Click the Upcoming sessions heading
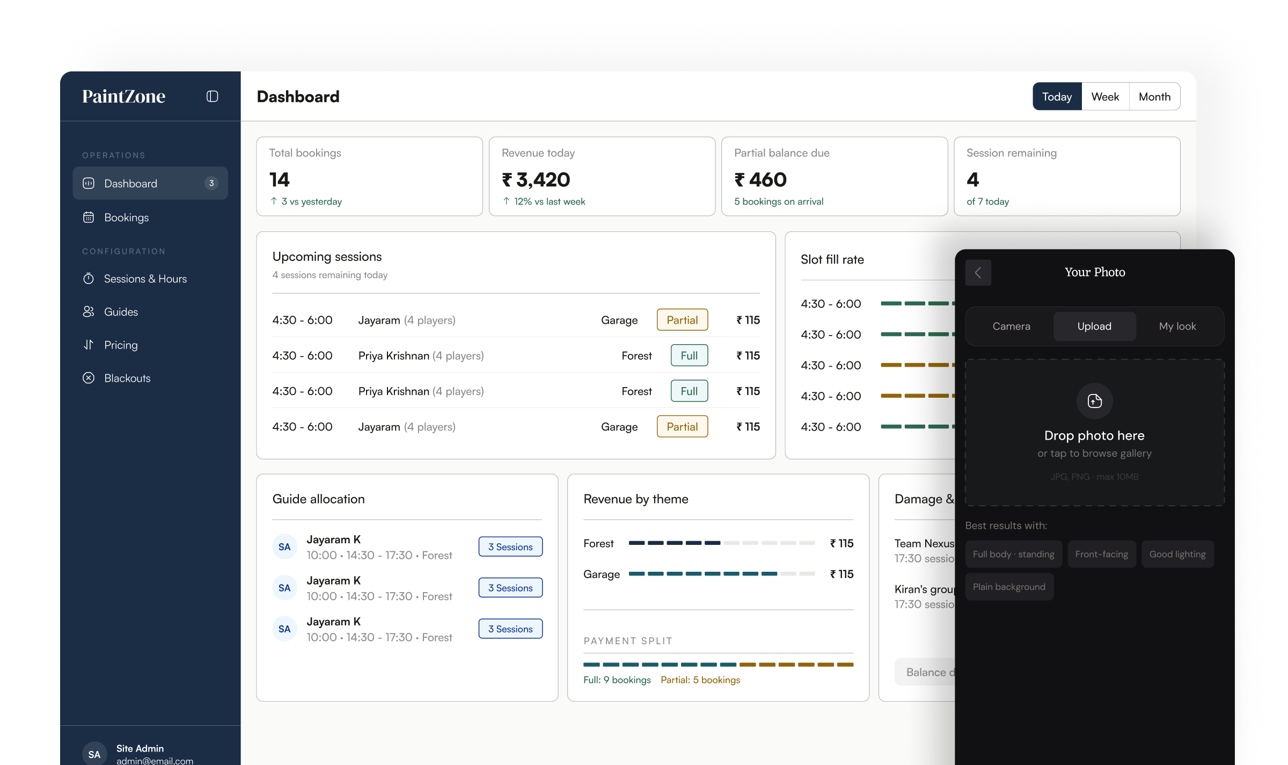The width and height of the screenshot is (1288, 765). coord(327,257)
